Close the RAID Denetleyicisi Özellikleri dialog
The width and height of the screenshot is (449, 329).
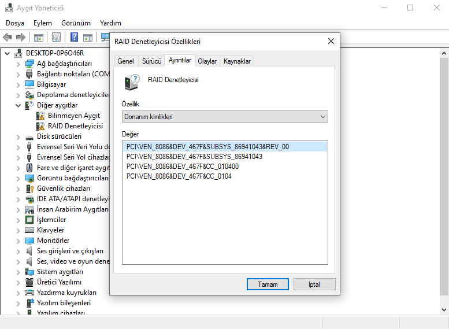(x=331, y=41)
